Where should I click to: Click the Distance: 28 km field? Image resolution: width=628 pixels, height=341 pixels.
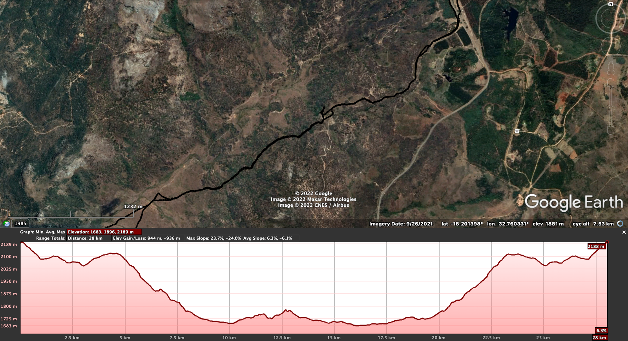click(85, 238)
